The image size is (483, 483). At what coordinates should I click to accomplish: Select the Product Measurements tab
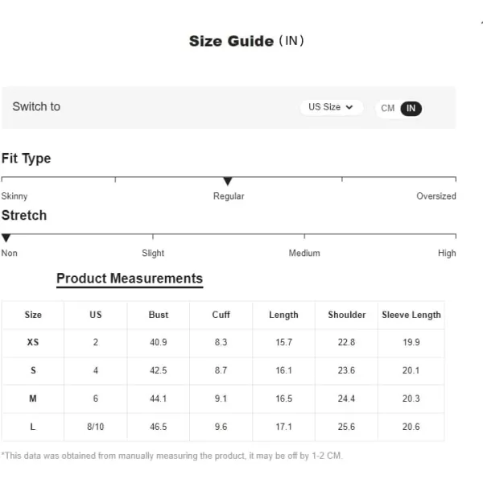click(130, 279)
